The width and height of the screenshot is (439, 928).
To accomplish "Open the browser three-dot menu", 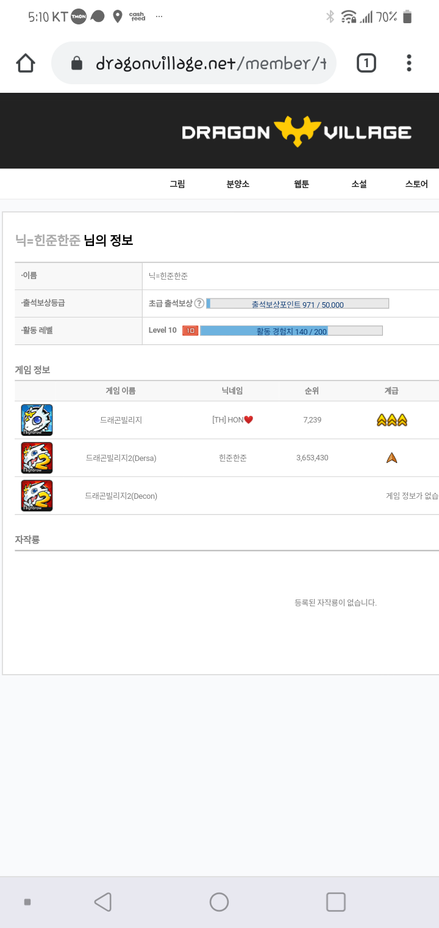I will pyautogui.click(x=409, y=63).
